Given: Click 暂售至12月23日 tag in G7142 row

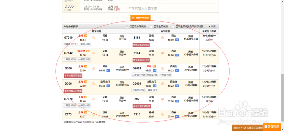Looking at the screenshot, I should click(x=141, y=60).
